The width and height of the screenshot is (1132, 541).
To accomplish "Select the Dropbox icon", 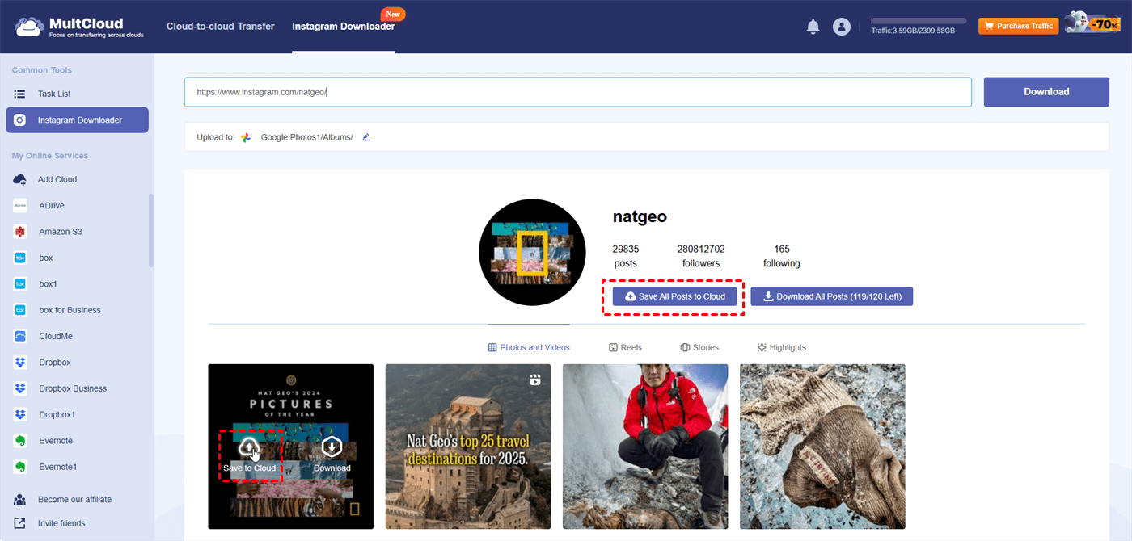I will (x=20, y=363).
